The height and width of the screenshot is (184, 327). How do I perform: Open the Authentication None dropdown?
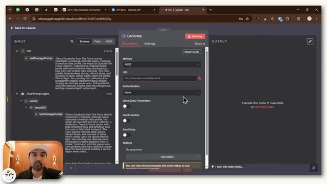tap(161, 93)
